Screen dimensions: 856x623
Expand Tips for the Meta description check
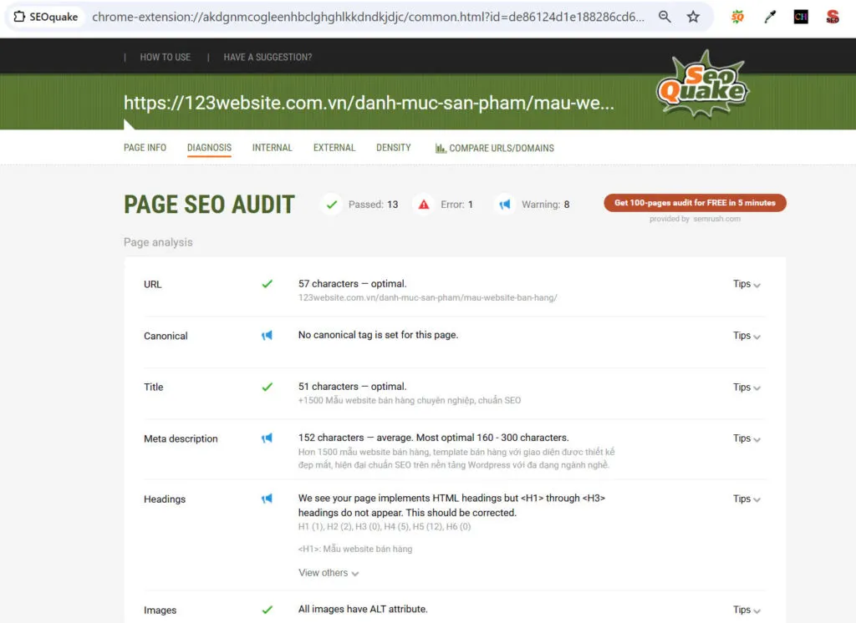coord(743,438)
